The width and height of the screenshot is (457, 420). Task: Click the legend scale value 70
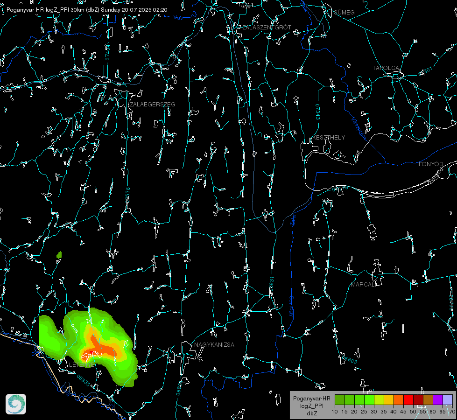coord(452,412)
